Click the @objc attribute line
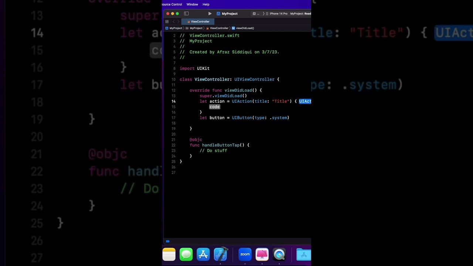Viewport: 473px width, 266px height. (x=196, y=140)
